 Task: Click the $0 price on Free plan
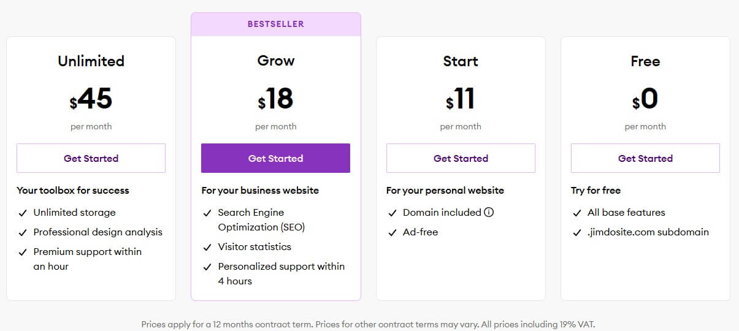point(645,99)
